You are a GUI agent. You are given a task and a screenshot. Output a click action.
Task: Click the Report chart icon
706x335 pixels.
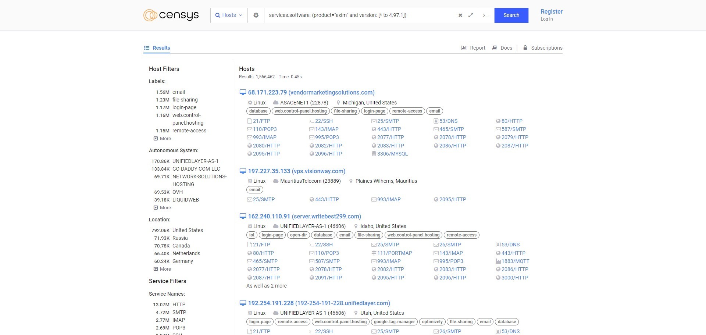(x=464, y=48)
